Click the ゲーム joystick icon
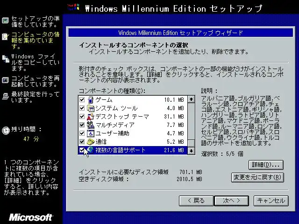Image resolution: width=299 pixels, height=224 pixels. coord(91,100)
